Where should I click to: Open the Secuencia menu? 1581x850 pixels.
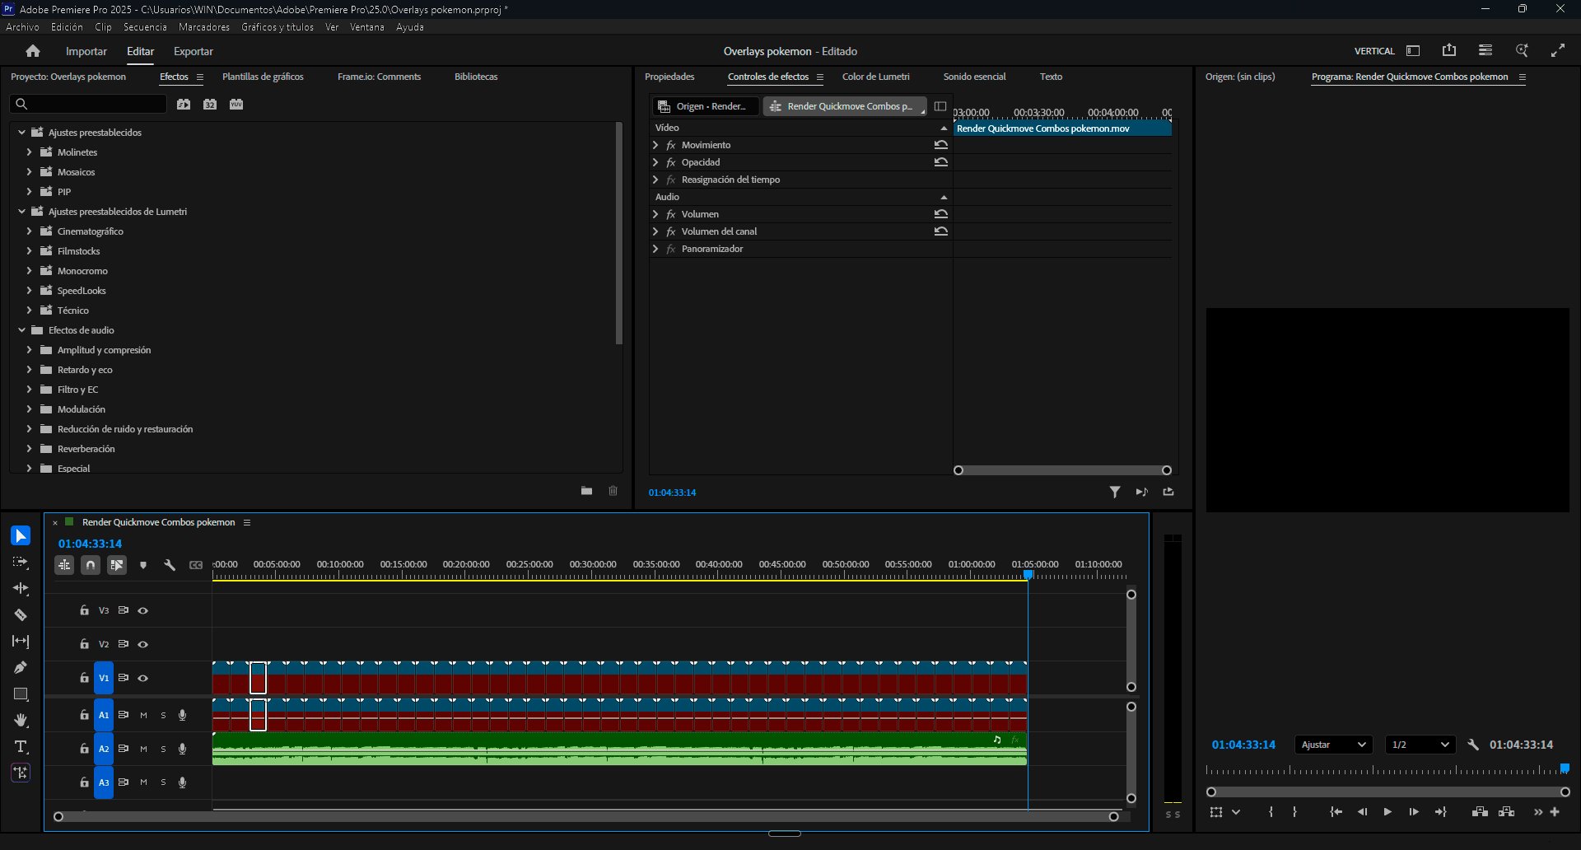(x=145, y=27)
